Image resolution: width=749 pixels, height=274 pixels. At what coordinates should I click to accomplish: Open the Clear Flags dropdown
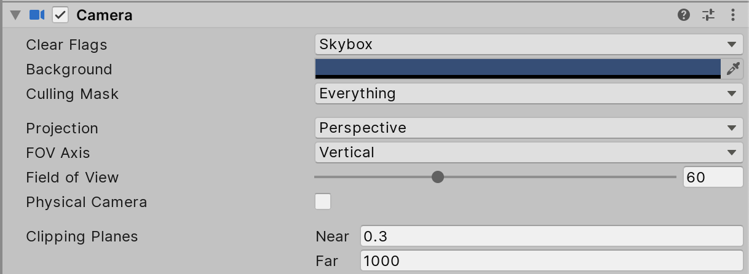[529, 44]
